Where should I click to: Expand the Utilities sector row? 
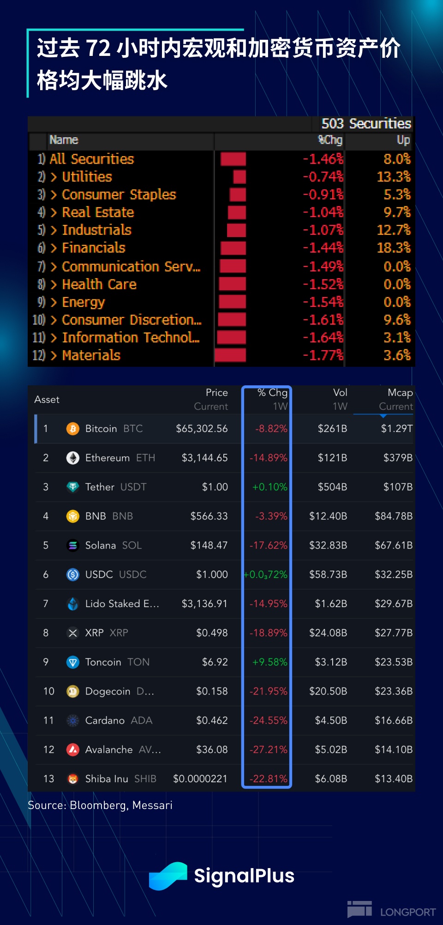54,177
